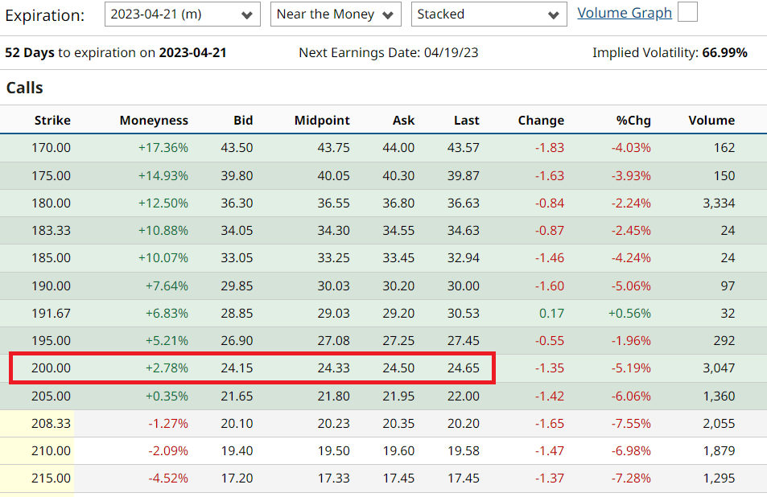
Task: Sort by the Ask column header
Action: [x=403, y=121]
